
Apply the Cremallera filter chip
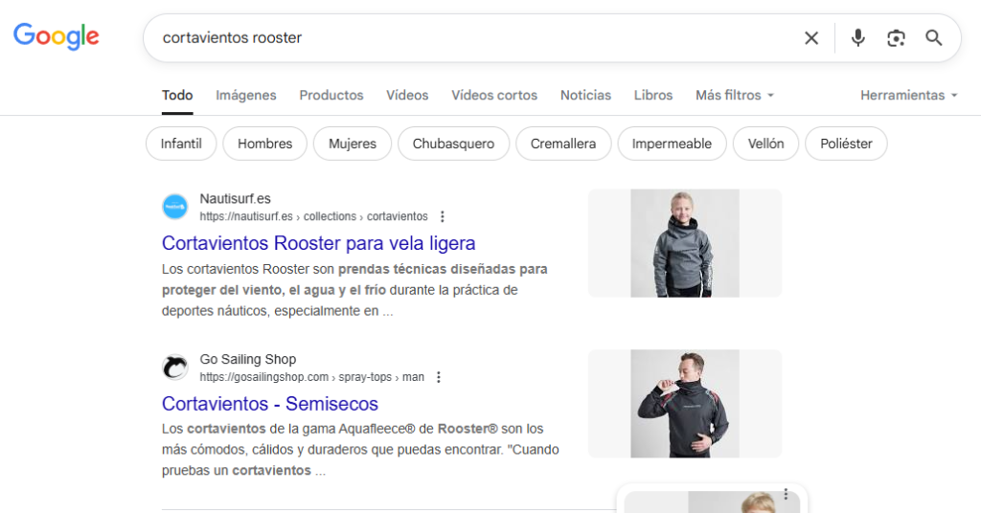pos(563,144)
